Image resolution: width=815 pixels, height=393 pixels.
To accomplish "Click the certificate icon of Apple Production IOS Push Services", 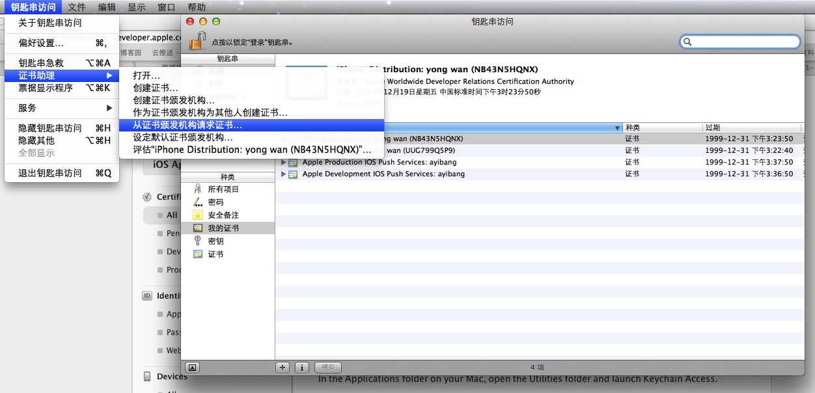I will pyautogui.click(x=293, y=162).
